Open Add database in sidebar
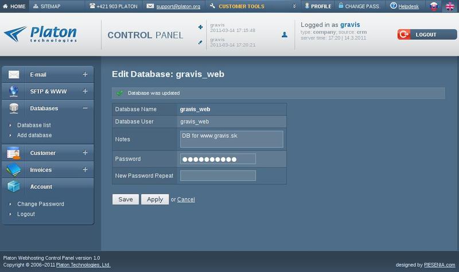 click(34, 135)
